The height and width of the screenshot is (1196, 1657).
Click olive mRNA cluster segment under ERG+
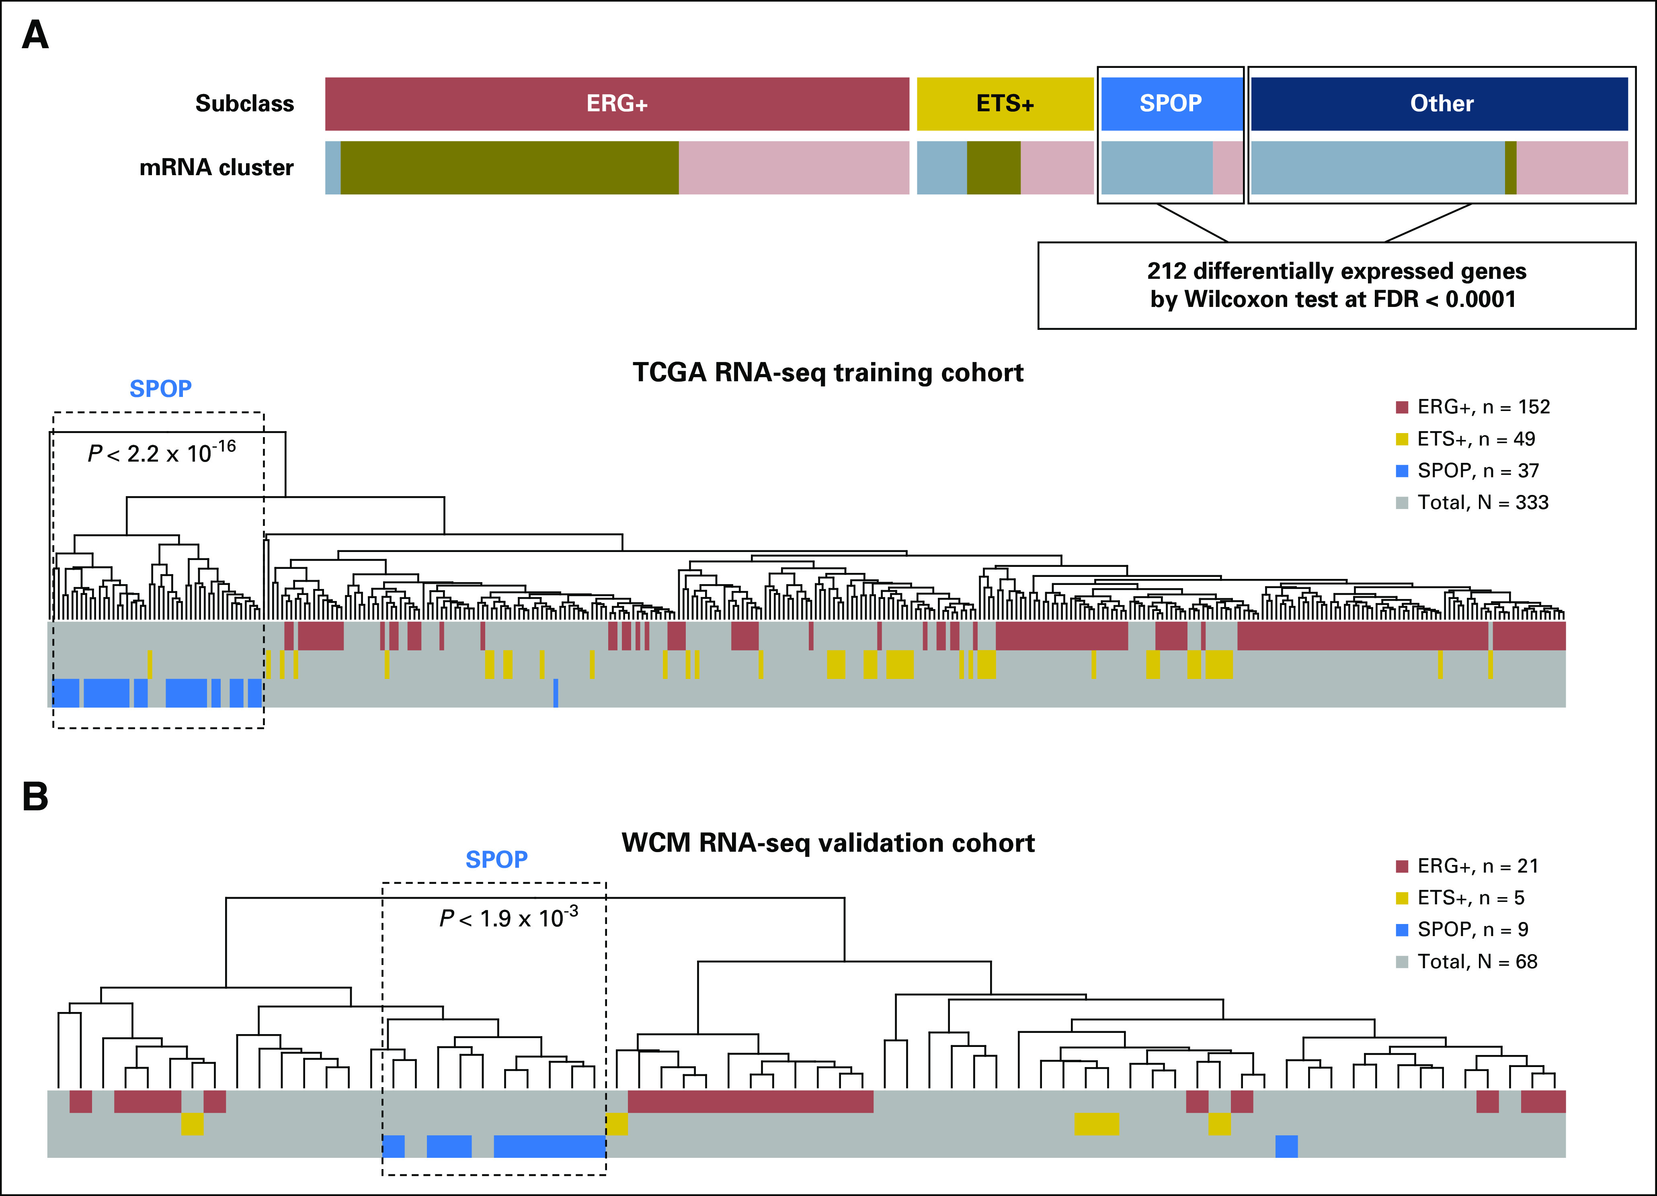[x=509, y=167]
